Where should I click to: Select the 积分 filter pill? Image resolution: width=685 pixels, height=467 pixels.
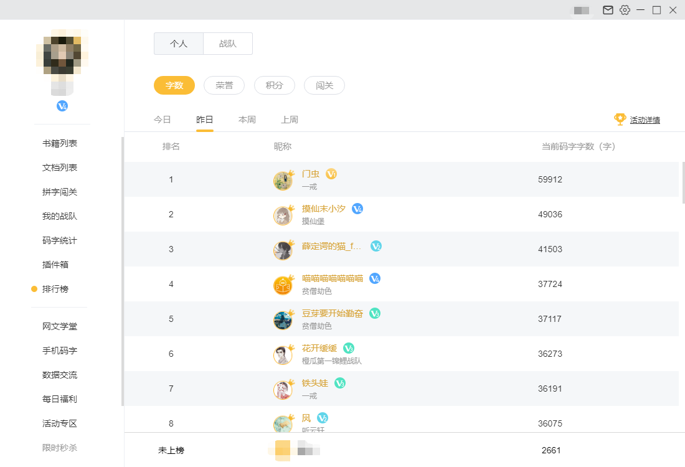tap(274, 85)
